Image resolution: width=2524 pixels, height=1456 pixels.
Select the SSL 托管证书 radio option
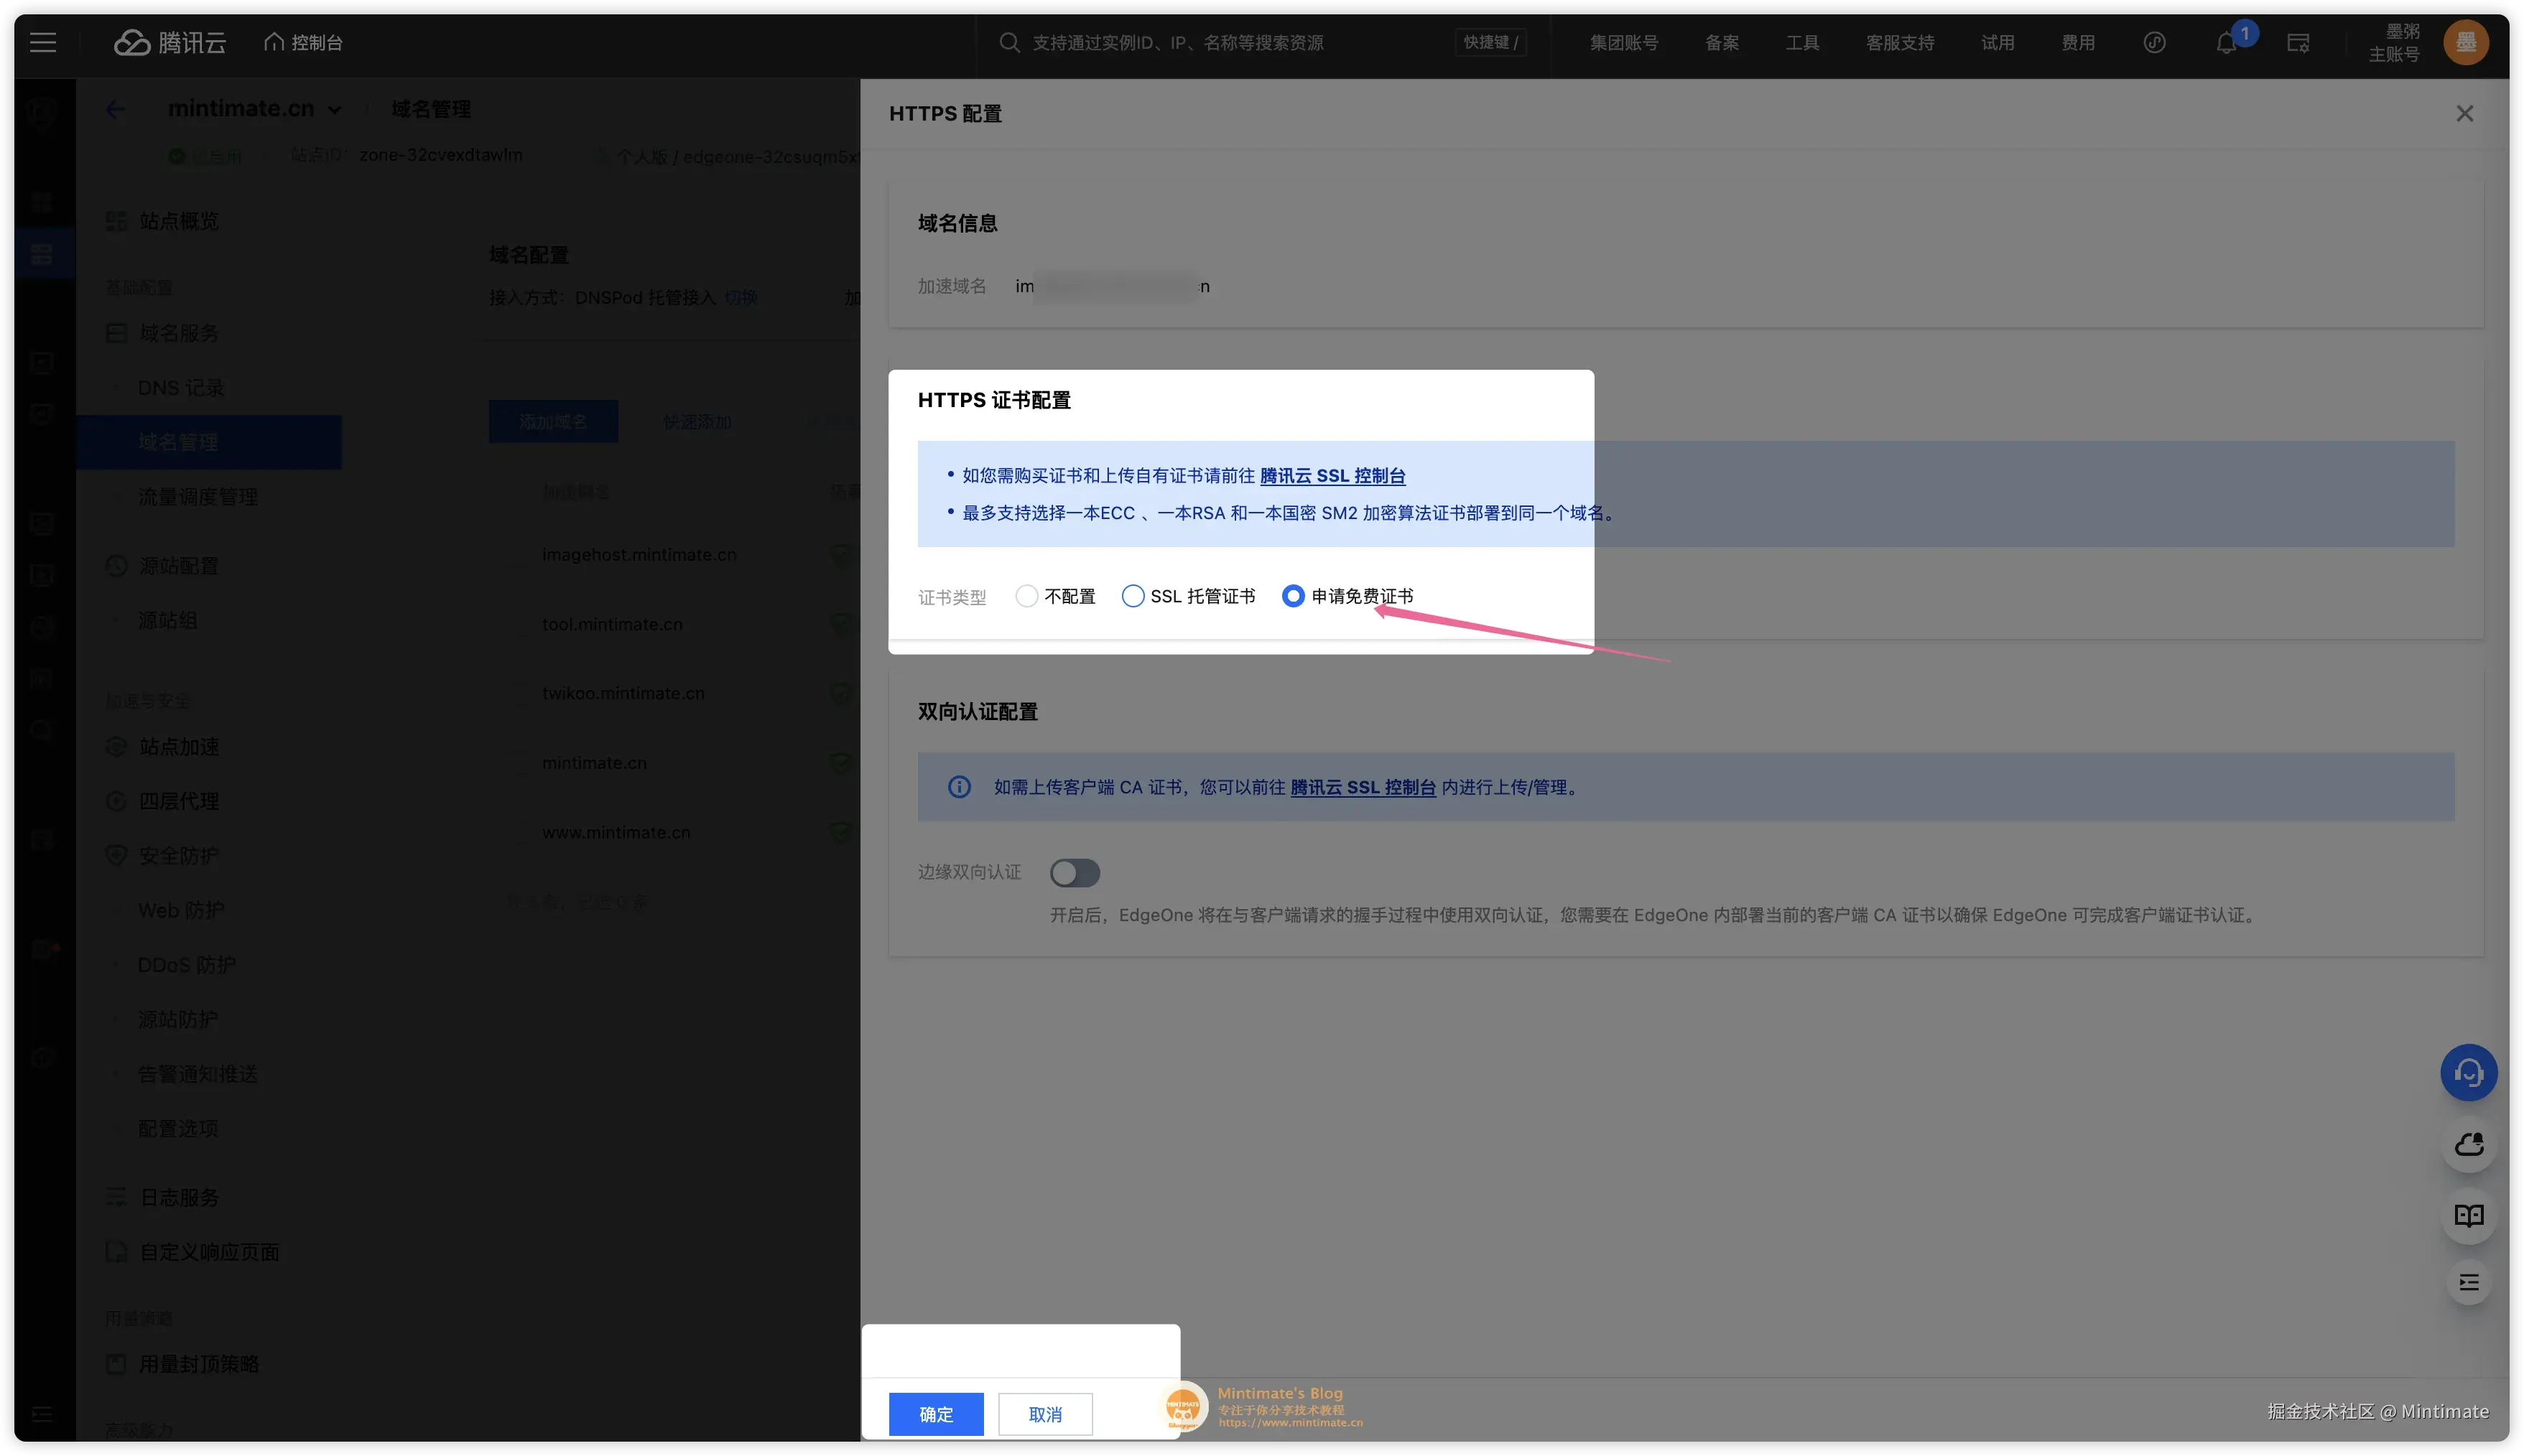pyautogui.click(x=1133, y=595)
